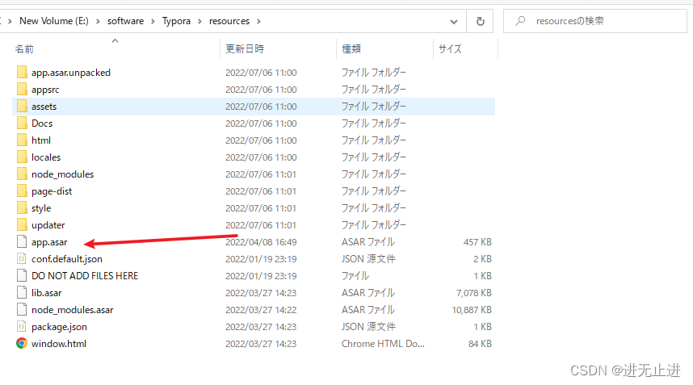Select the conf.default.json file name
Viewport: 693px width, 385px height.
click(67, 259)
